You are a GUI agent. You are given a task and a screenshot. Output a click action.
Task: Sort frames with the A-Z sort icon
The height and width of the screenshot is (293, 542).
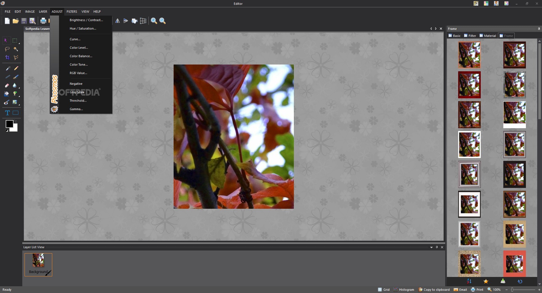click(x=469, y=281)
